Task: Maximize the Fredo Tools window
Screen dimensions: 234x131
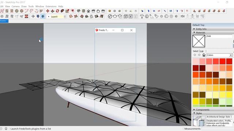Action: (122, 30)
